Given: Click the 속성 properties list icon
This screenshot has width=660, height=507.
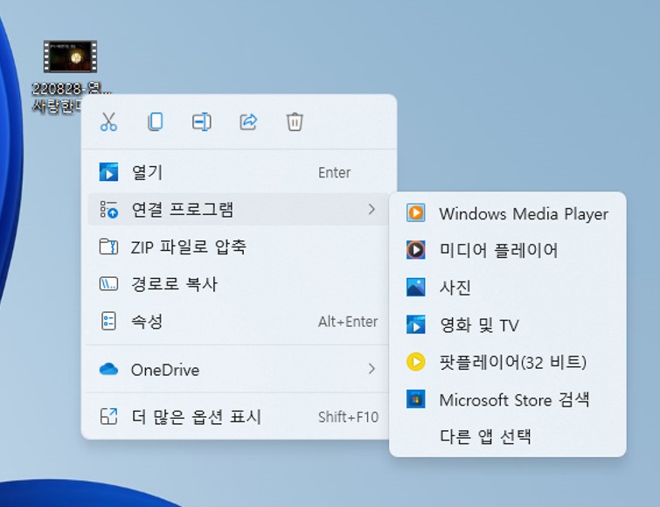Looking at the screenshot, I should pos(108,321).
